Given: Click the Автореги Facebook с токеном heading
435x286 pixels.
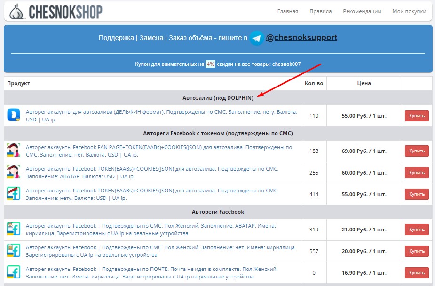Looking at the screenshot, I should coord(218,133).
